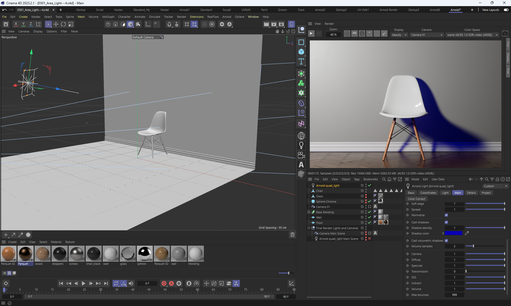Image resolution: width=511 pixels, height=306 pixels.
Task: Click the Move tool icon
Action: click(x=56, y=24)
